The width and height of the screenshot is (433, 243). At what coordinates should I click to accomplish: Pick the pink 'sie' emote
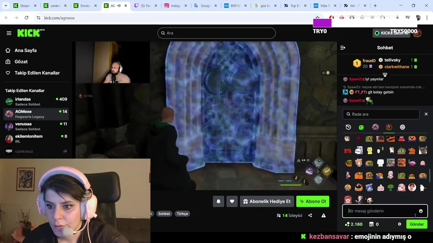tap(380, 188)
